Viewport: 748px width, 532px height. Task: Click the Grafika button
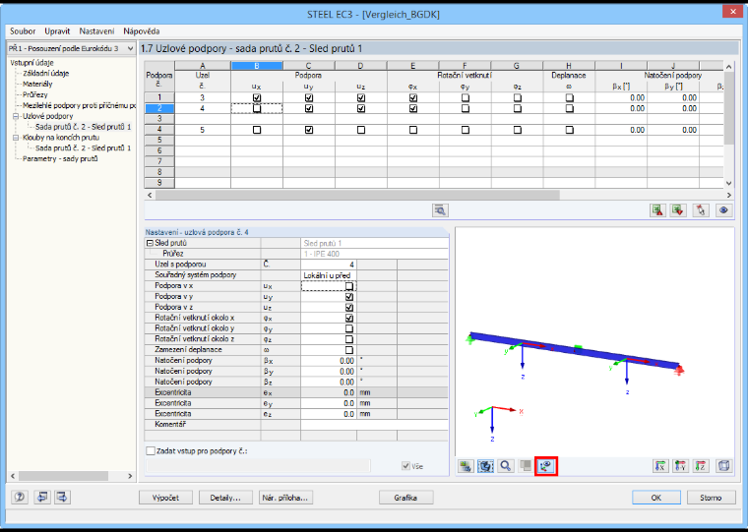click(x=405, y=498)
